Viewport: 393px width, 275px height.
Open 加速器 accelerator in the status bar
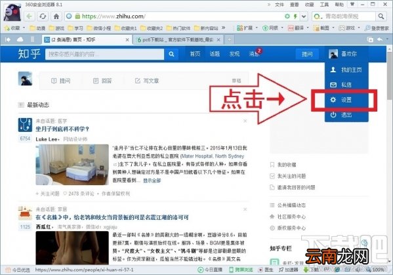[x=289, y=270]
